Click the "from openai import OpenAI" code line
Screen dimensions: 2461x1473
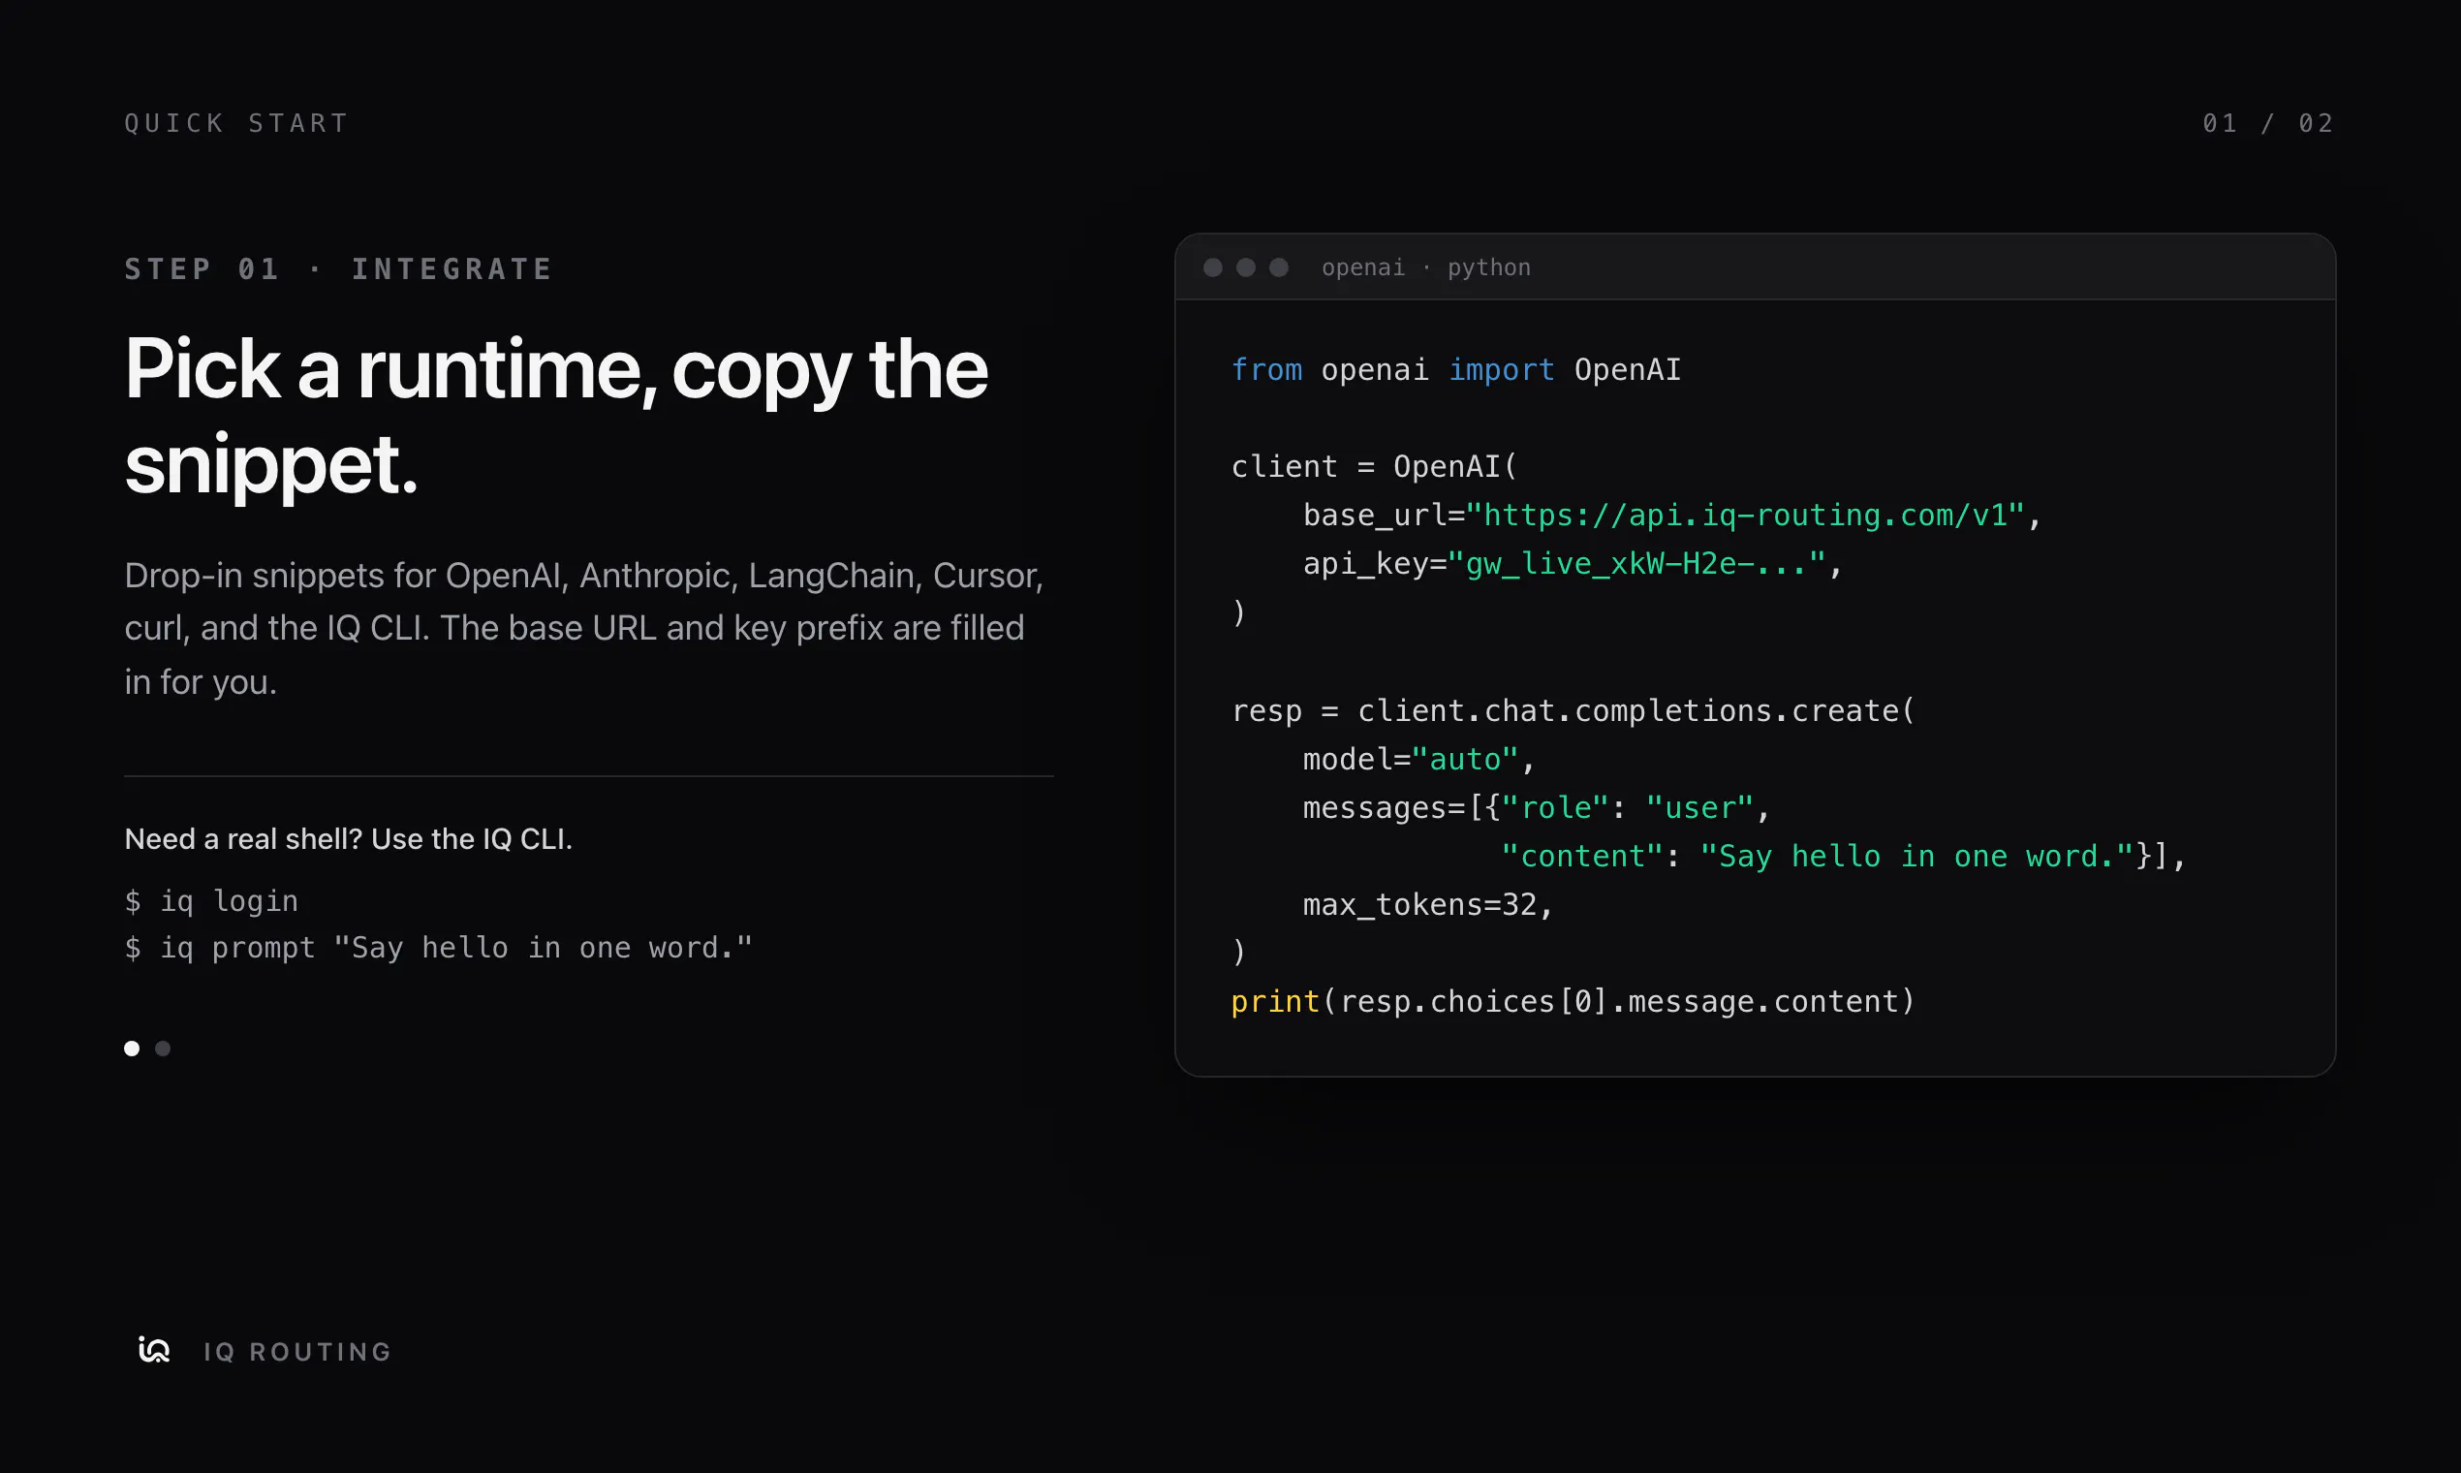coord(1455,370)
